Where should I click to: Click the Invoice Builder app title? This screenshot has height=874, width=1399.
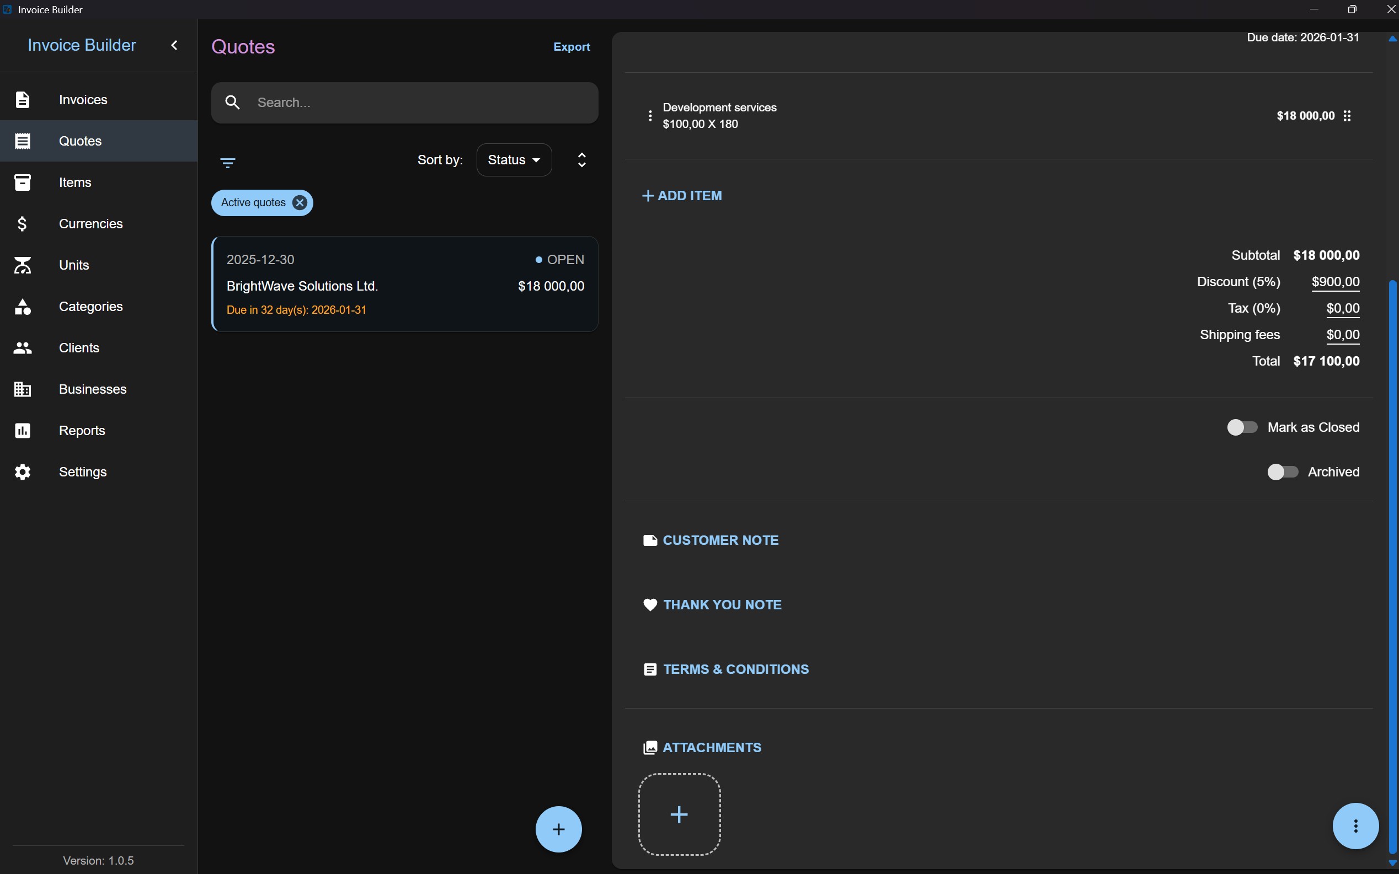tap(82, 45)
